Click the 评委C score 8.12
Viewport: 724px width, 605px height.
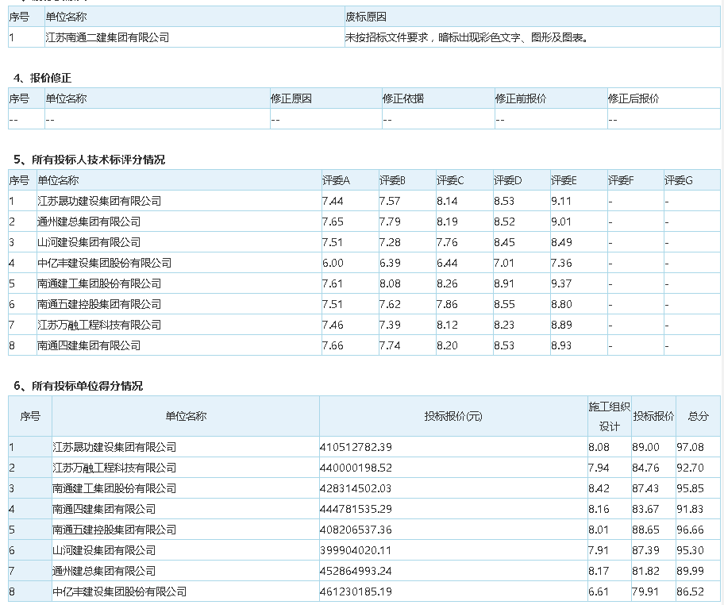(447, 325)
